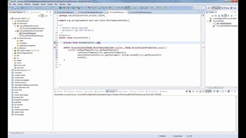The width and height of the screenshot is (246, 138).
Task: Click the Outline horizontal scrollbar thumb
Action: click(x=215, y=87)
